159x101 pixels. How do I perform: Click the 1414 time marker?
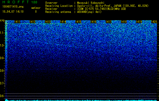[x=63, y=22]
